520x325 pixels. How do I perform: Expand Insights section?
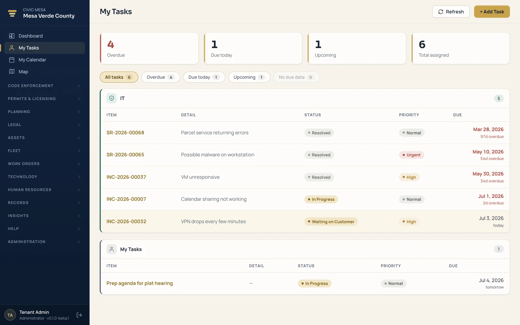45,216
